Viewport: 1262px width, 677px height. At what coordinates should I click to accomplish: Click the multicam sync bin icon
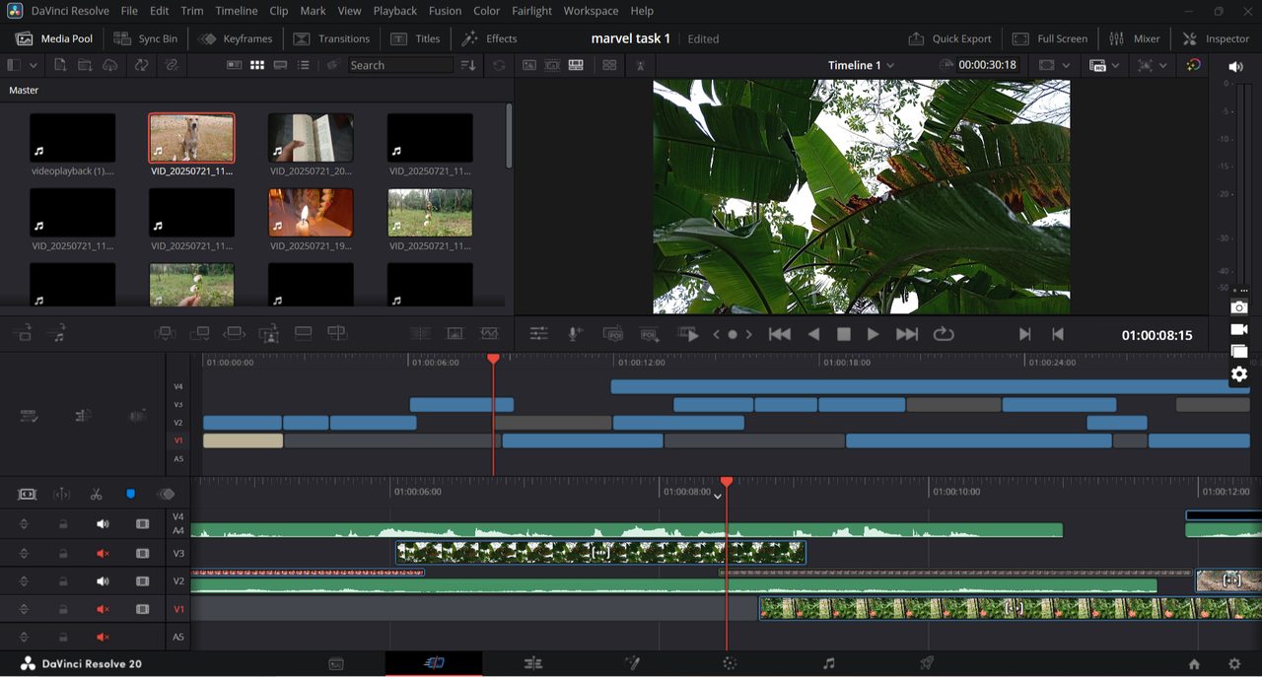tap(609, 65)
